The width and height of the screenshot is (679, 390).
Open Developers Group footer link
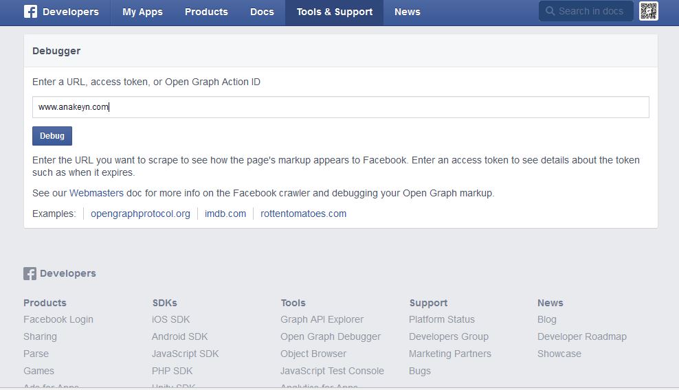tap(449, 336)
